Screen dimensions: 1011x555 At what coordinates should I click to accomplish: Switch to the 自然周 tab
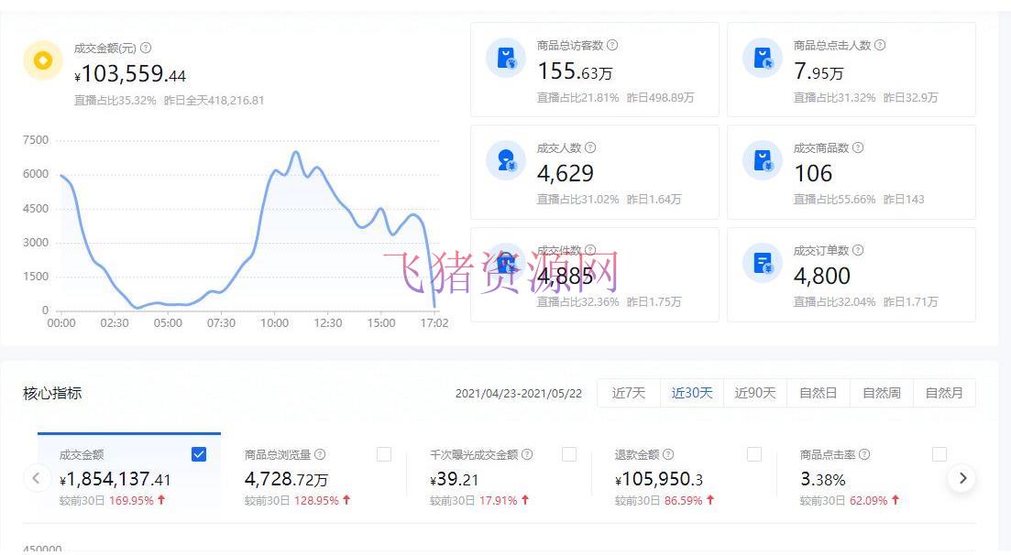(x=881, y=392)
